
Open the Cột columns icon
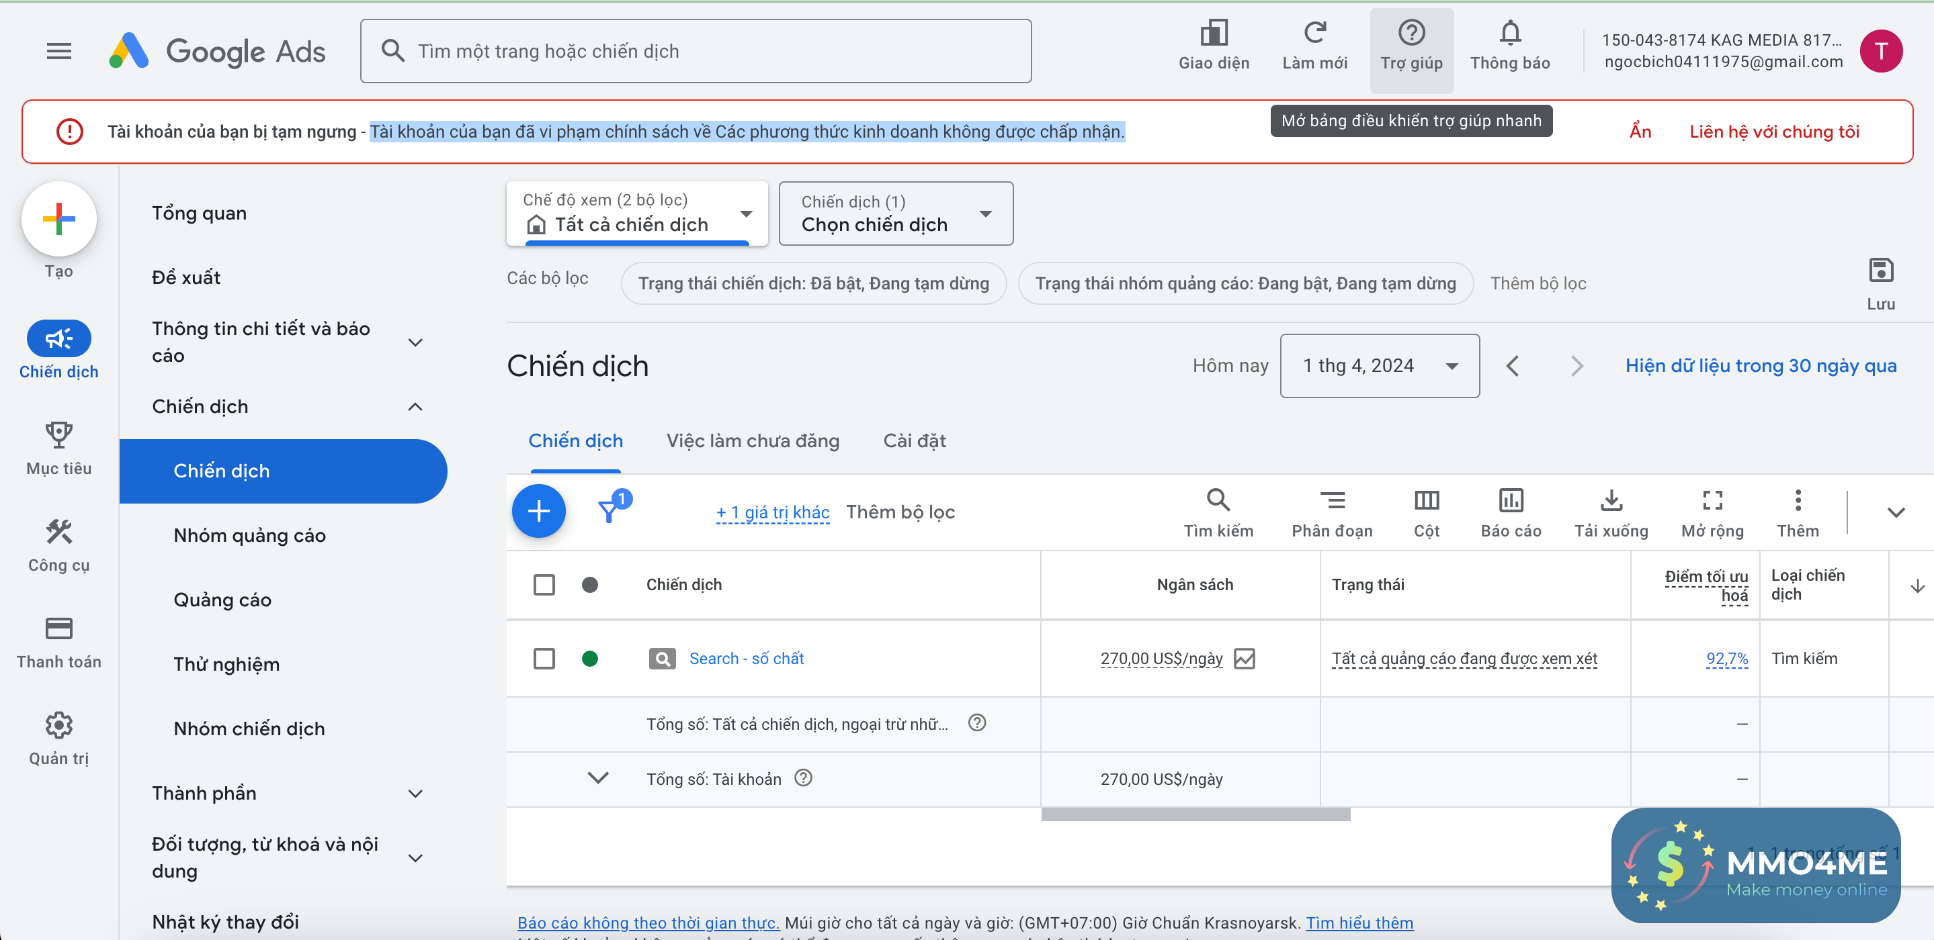[x=1426, y=500]
